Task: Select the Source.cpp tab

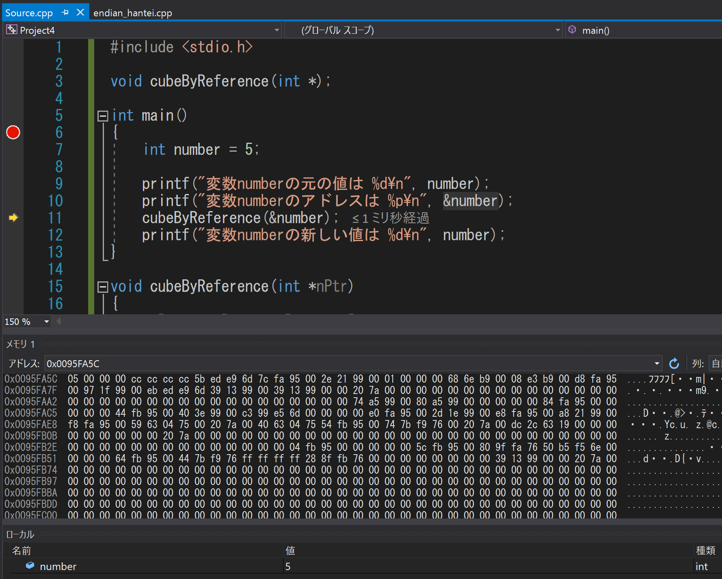Action: coord(29,13)
